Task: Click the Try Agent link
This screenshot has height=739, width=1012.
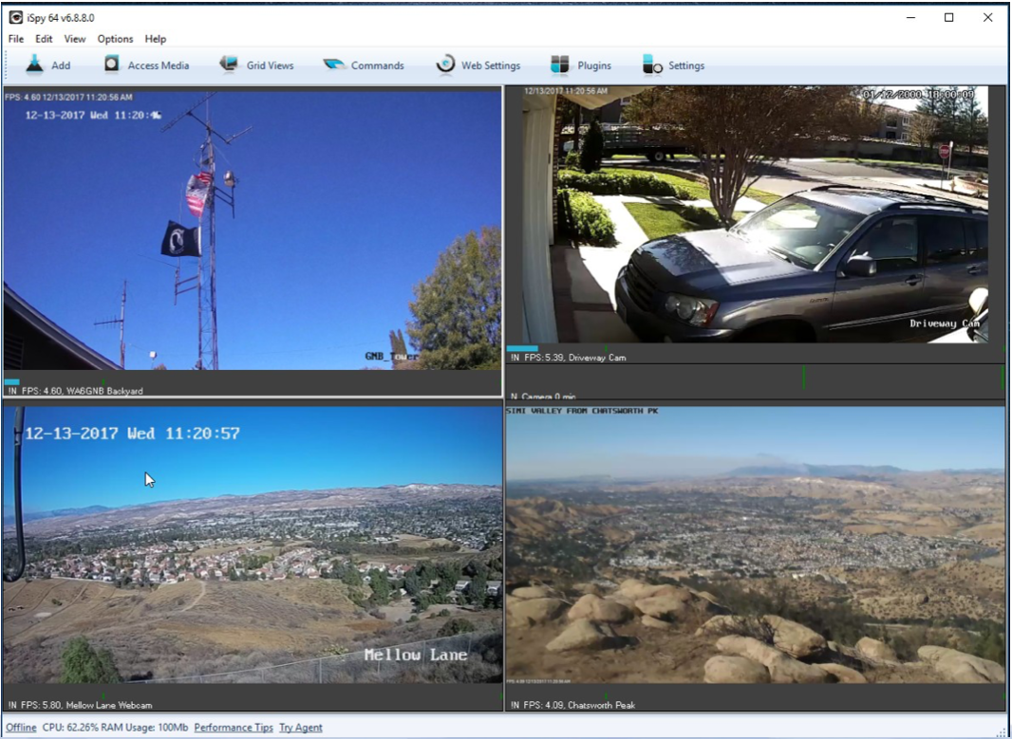Action: 301,728
